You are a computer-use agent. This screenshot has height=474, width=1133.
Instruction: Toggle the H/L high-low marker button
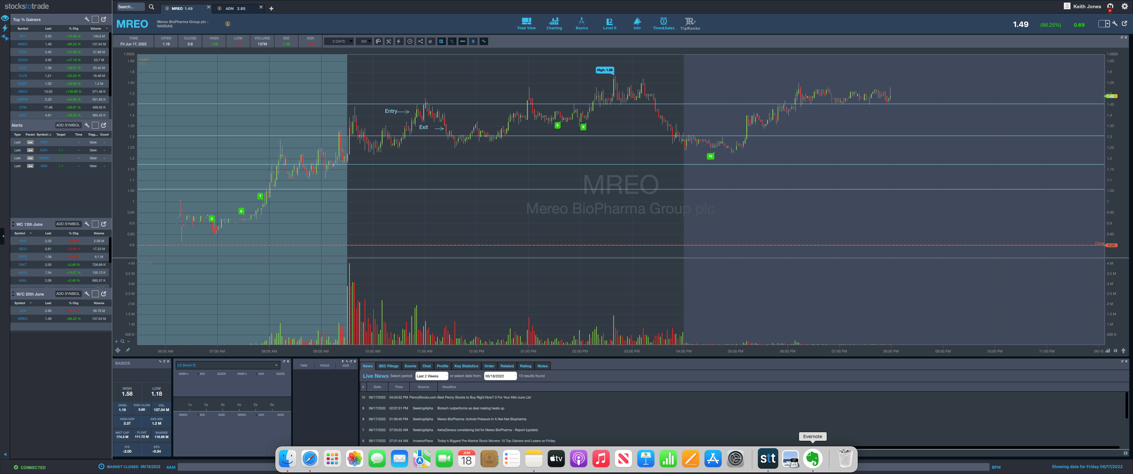coord(452,41)
